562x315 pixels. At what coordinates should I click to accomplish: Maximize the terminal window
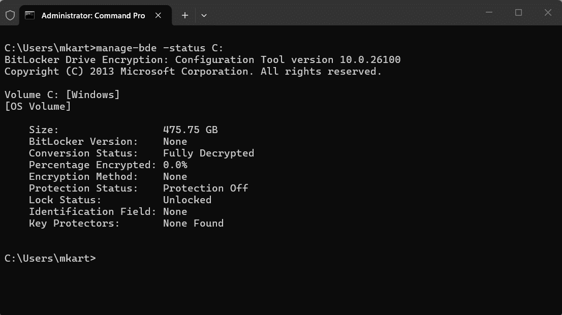click(x=518, y=13)
